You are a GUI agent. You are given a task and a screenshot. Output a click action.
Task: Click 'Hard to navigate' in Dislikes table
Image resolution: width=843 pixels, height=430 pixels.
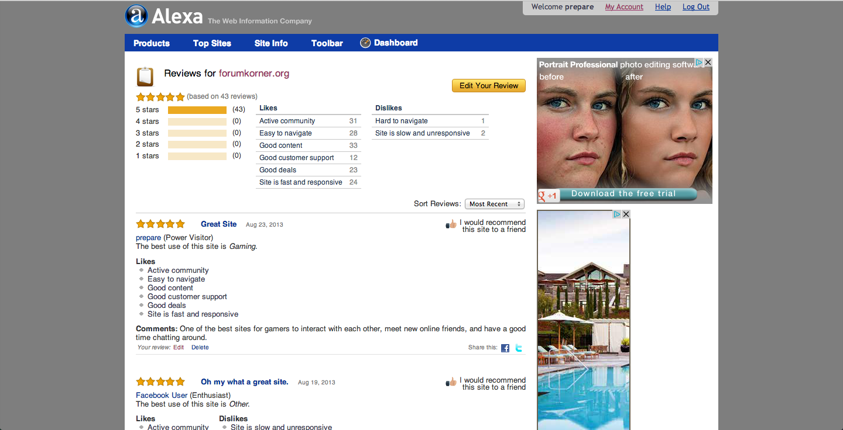(x=430, y=121)
